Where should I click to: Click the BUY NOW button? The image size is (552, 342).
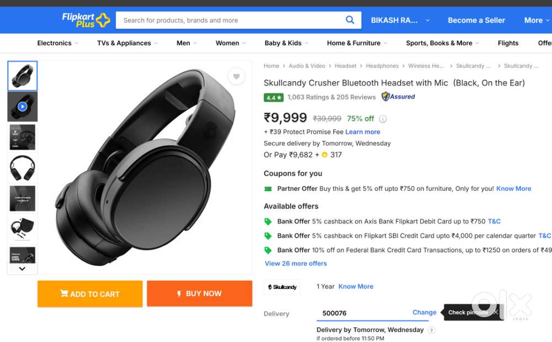pyautogui.click(x=199, y=294)
